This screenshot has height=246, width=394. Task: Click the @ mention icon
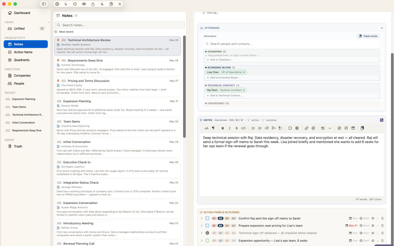click(x=313, y=128)
